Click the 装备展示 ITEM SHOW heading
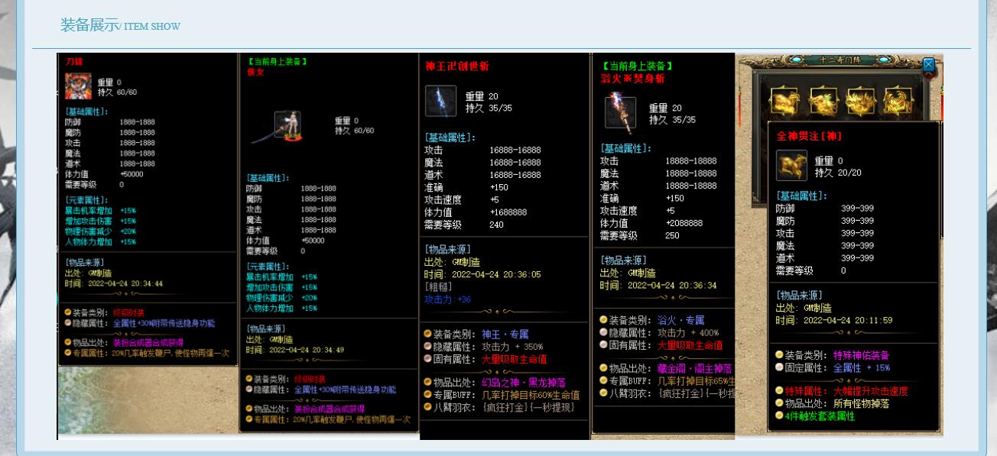 tap(120, 25)
